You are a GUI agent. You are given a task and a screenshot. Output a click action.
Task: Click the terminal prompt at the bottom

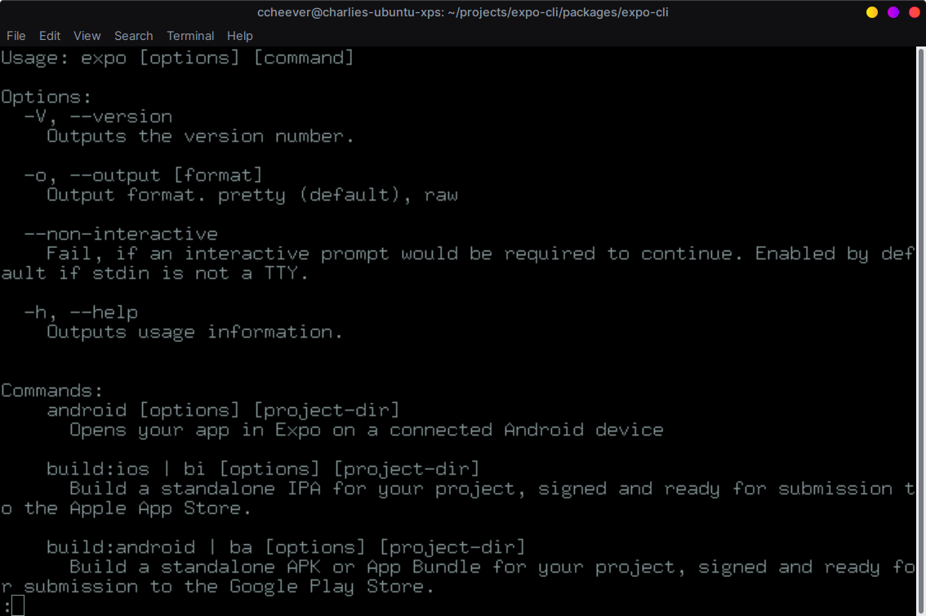pos(11,605)
